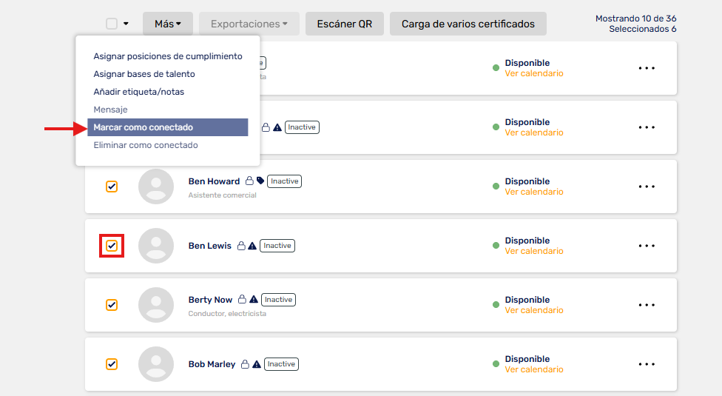Open the select-all dropdown arrow
This screenshot has width=722, height=396.
[126, 24]
